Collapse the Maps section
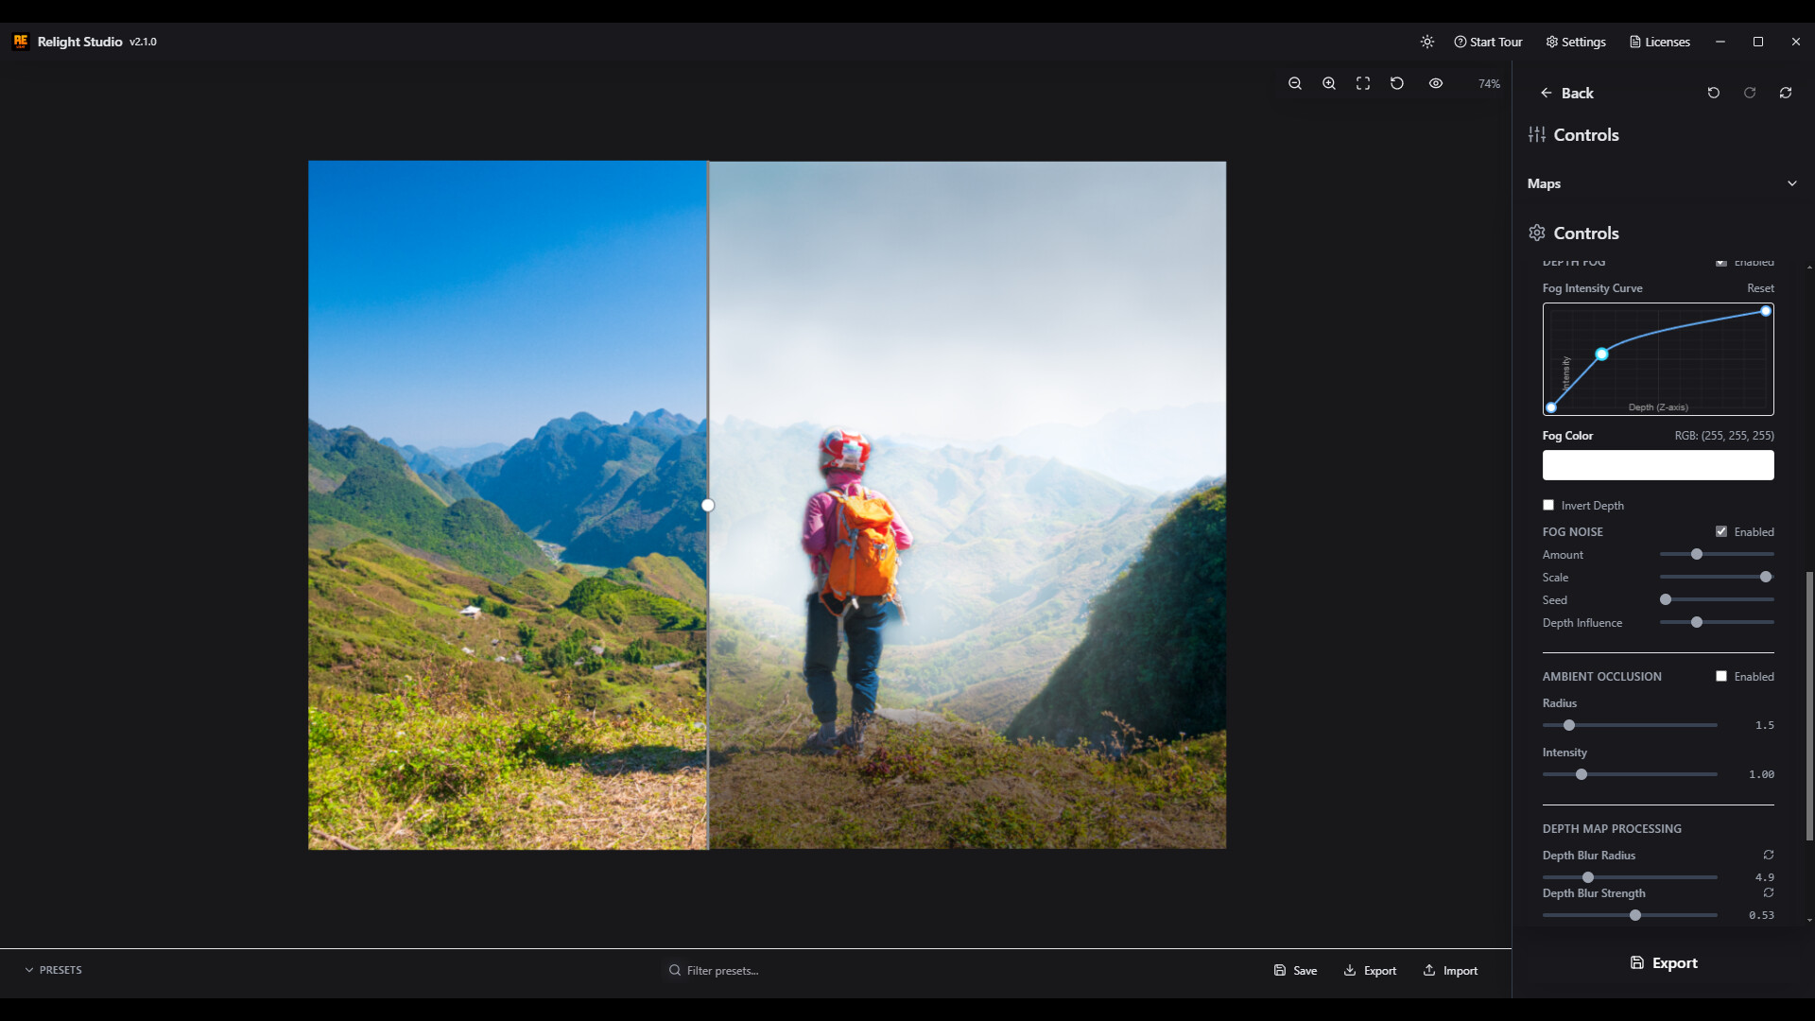The image size is (1815, 1021). coord(1792,182)
